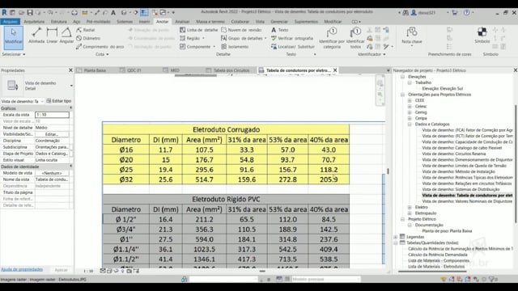
Task: Select the Símbolo tool
Action: click(482, 36)
